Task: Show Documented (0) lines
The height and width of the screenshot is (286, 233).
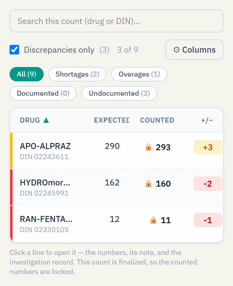Action: (x=43, y=93)
